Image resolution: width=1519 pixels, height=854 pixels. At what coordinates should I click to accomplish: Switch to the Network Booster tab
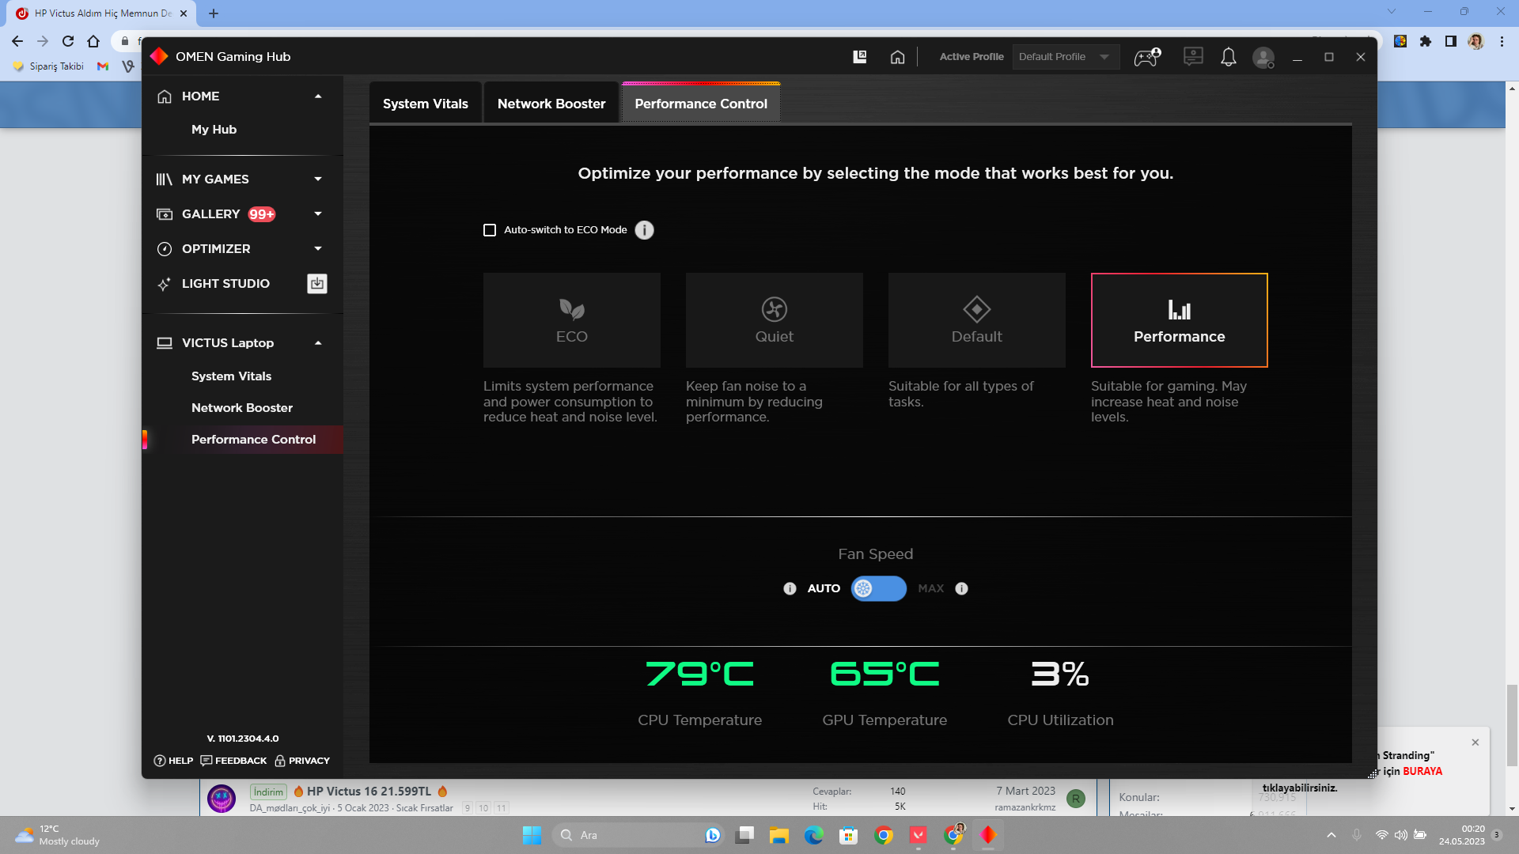[551, 104]
